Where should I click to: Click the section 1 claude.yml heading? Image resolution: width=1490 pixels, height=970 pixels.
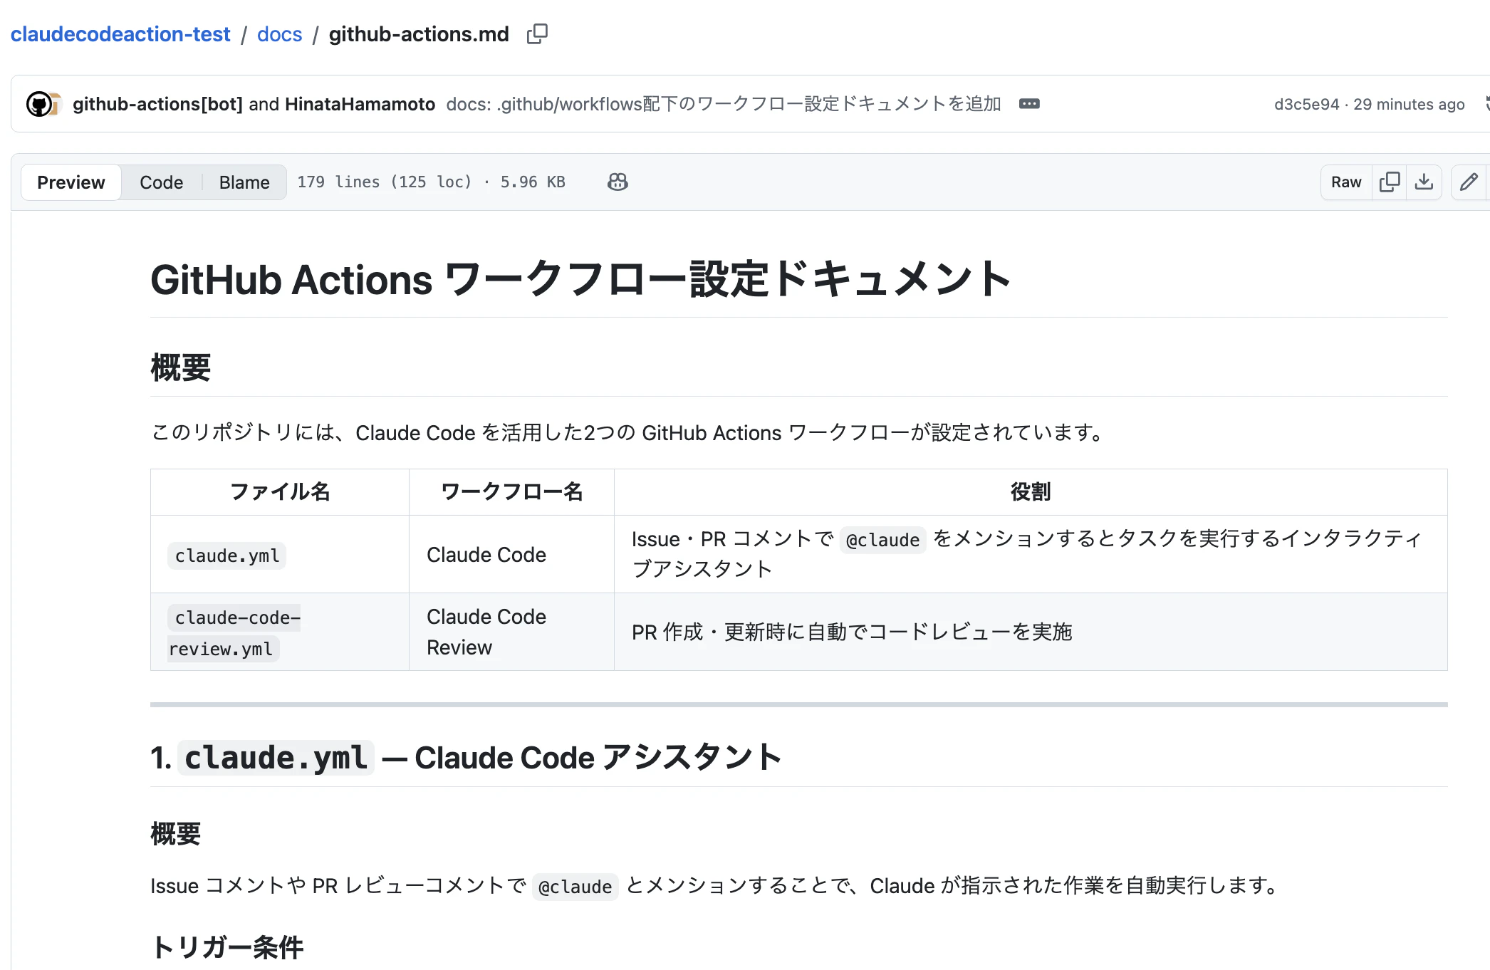467,757
